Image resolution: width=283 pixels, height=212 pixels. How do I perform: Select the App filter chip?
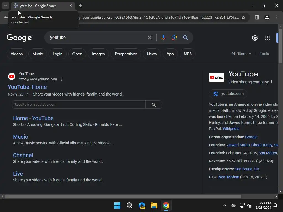[170, 54]
